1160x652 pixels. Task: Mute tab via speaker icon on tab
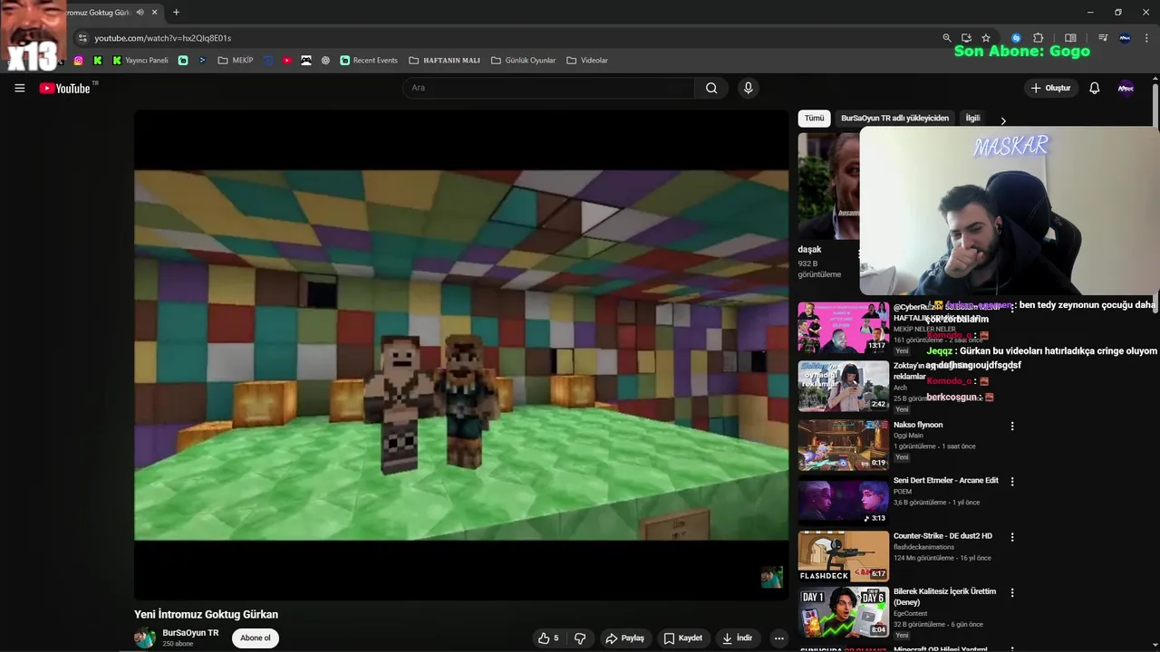(x=140, y=13)
